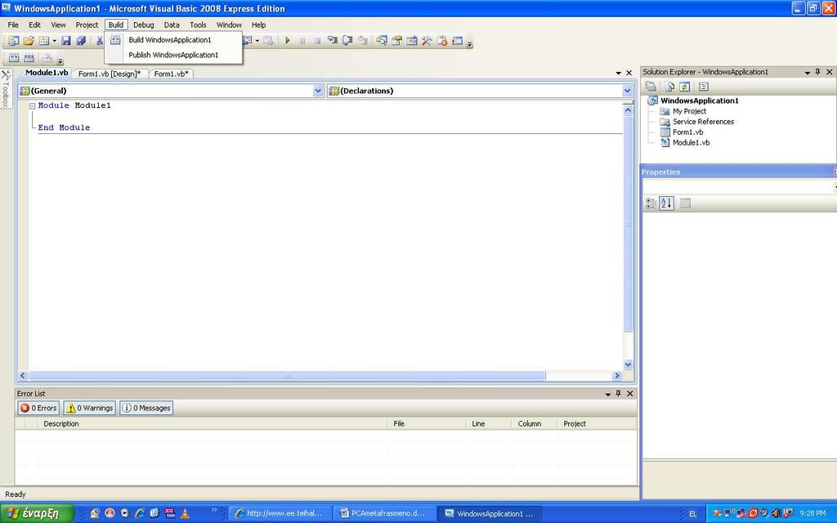The width and height of the screenshot is (837, 523).
Task: Open active files list dropdown arrow
Action: click(618, 73)
